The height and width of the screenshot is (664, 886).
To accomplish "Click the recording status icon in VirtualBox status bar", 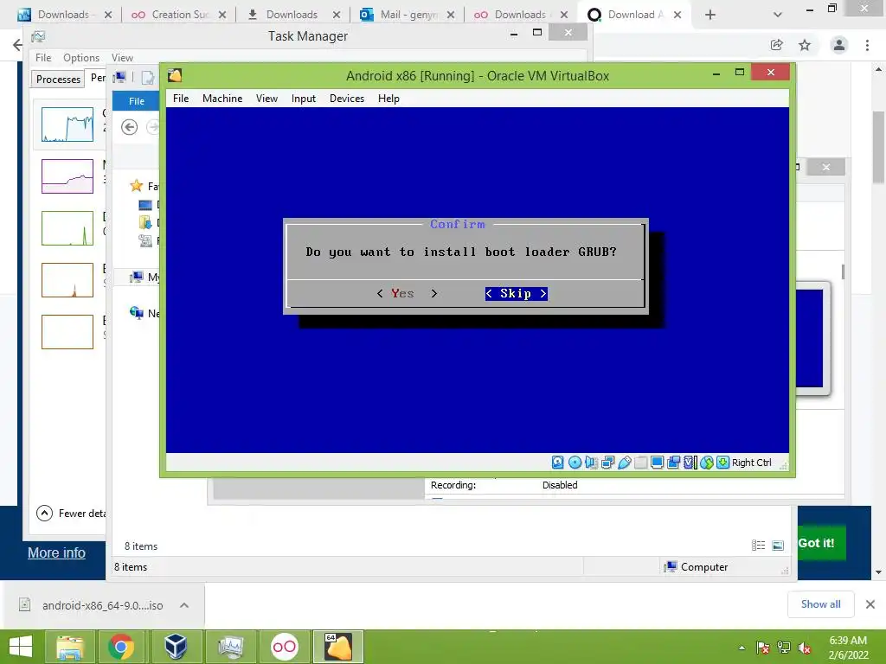I will click(673, 463).
